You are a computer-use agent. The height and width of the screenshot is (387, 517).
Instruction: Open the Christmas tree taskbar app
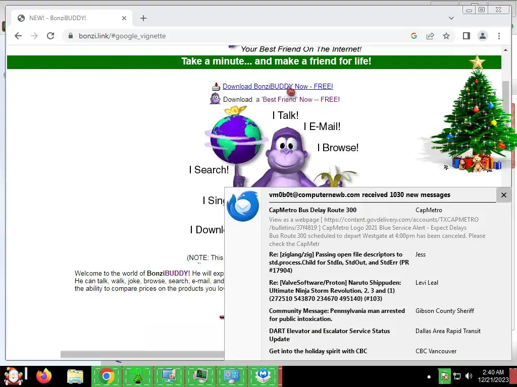tap(137, 376)
